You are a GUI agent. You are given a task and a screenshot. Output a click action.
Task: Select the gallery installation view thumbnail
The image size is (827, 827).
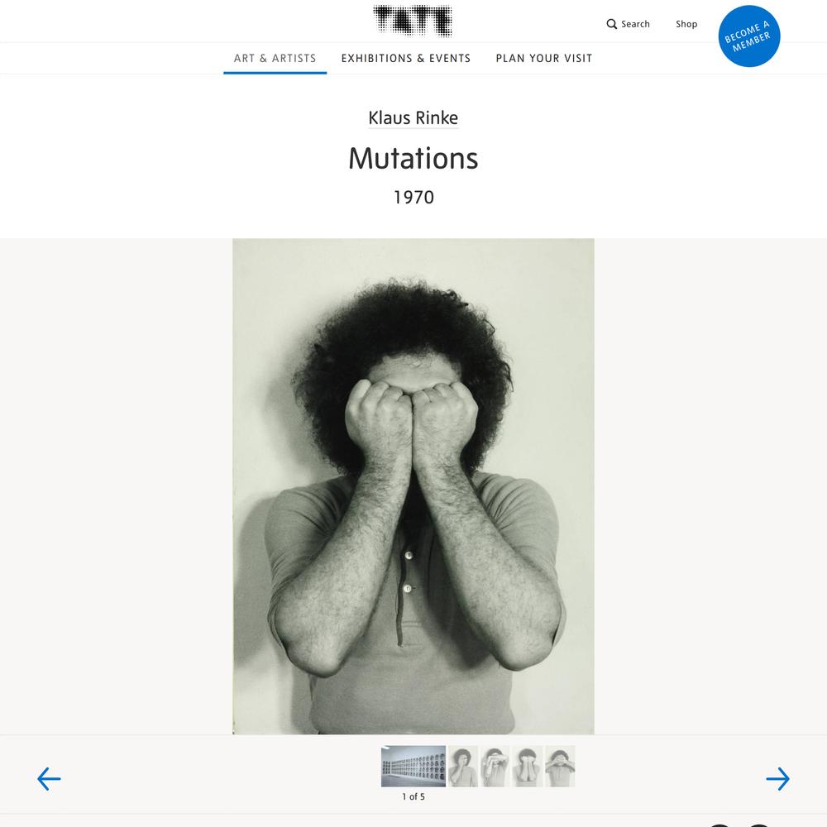tap(413, 766)
